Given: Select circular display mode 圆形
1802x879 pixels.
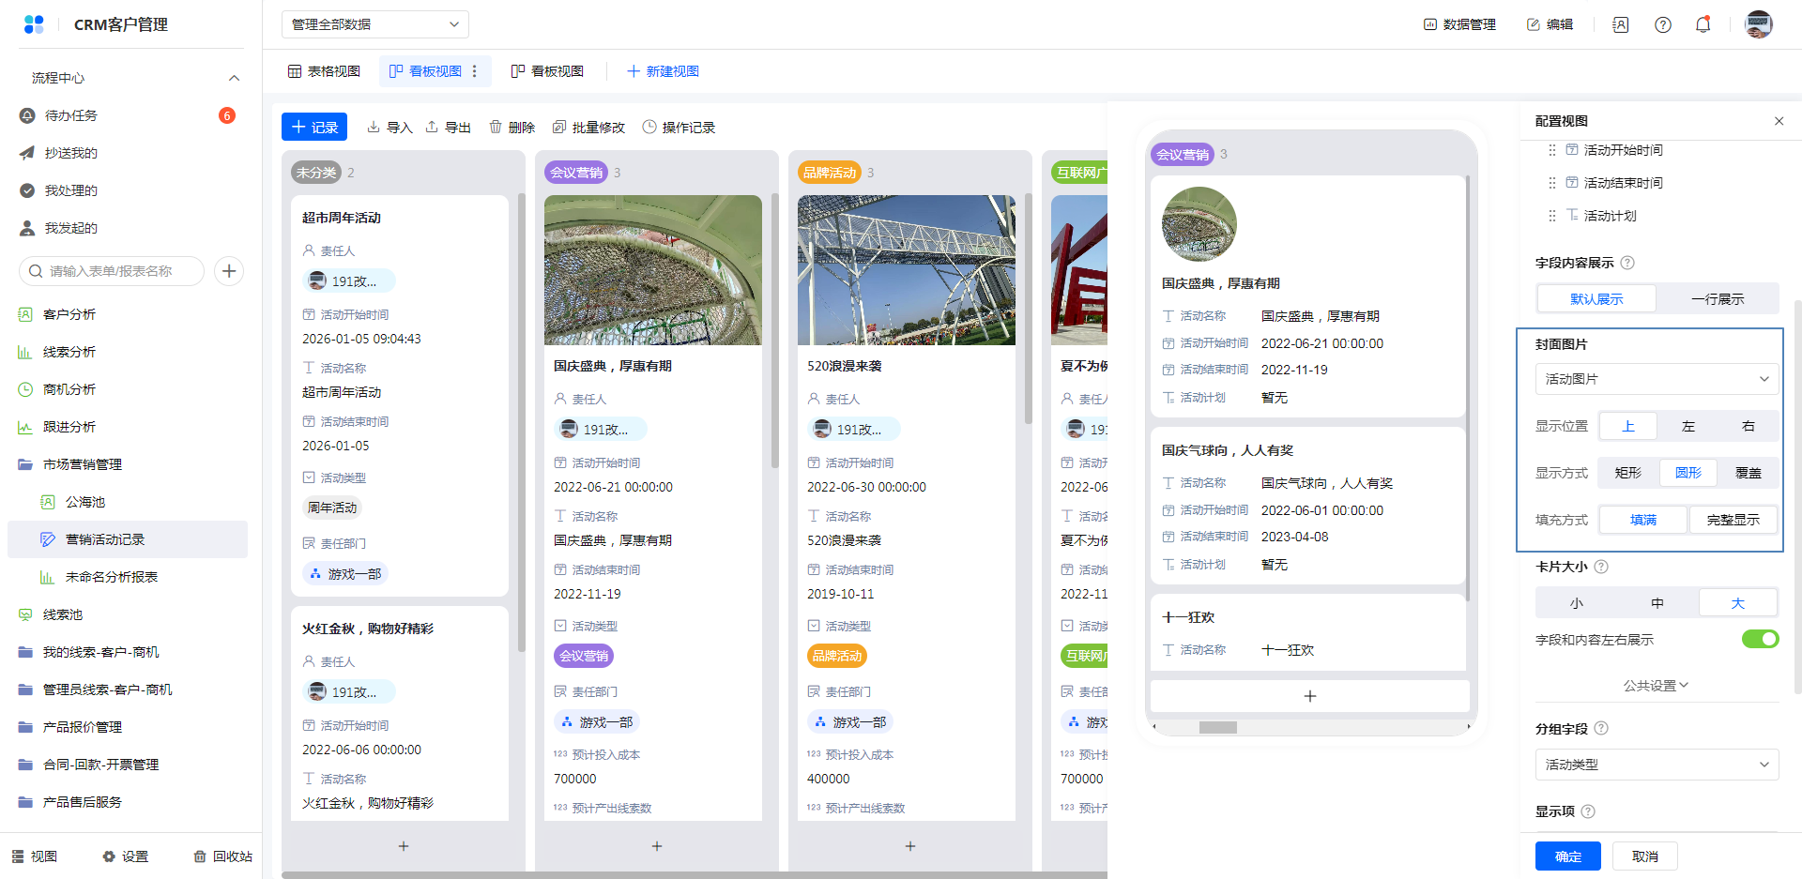Looking at the screenshot, I should pos(1687,473).
